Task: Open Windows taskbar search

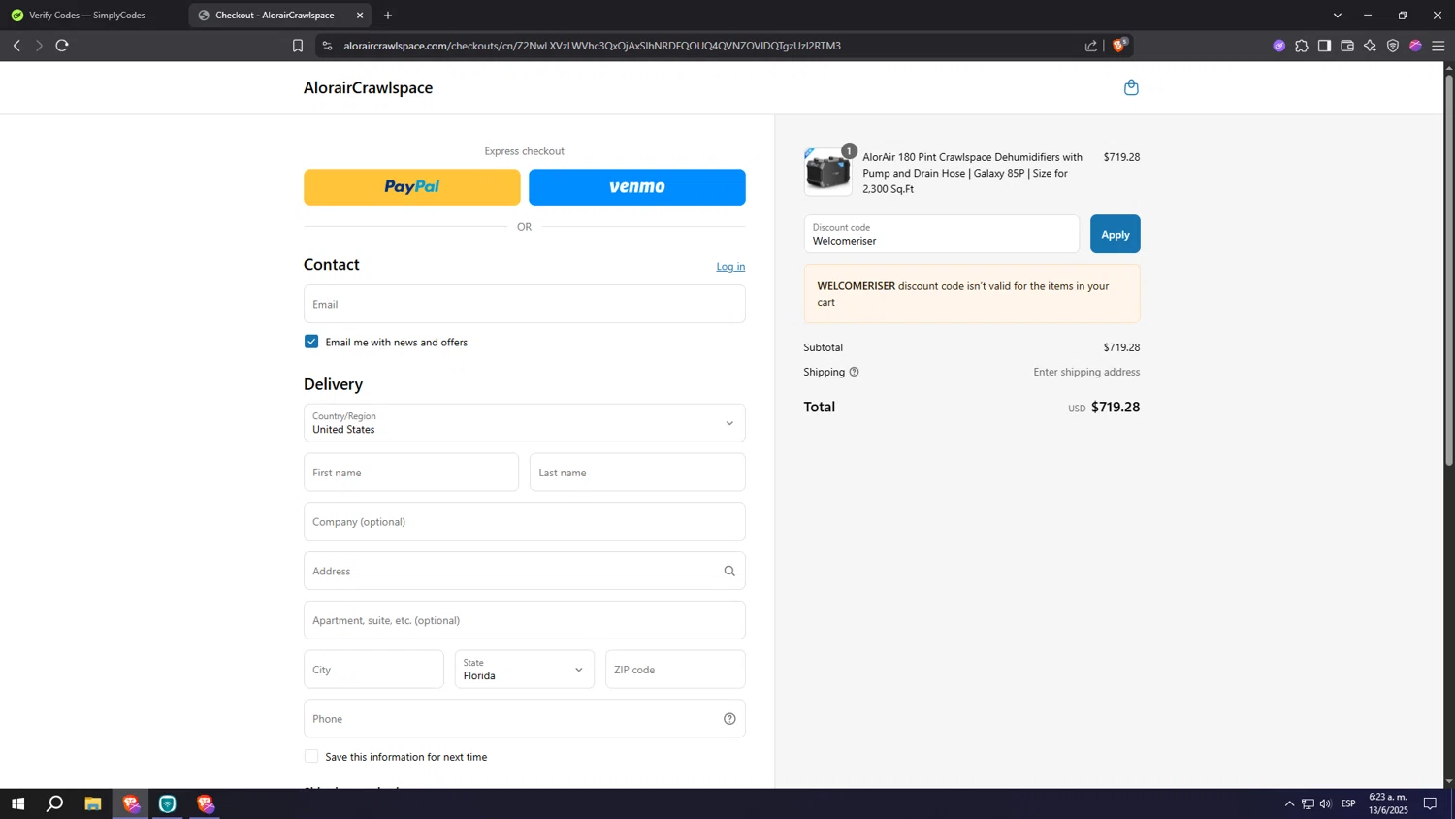Action: [x=55, y=803]
